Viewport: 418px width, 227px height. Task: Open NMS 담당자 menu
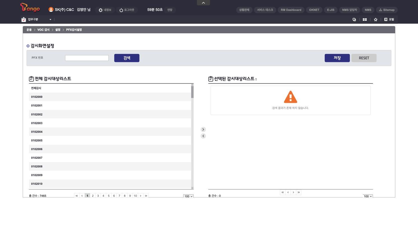(x=350, y=10)
